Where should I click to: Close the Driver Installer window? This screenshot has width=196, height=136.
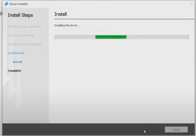pos(191,4)
